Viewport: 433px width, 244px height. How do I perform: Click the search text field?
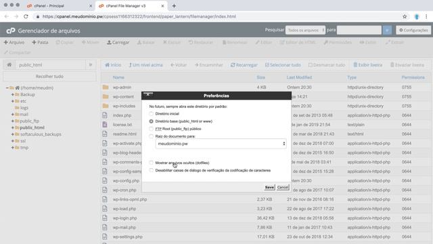[x=359, y=30]
